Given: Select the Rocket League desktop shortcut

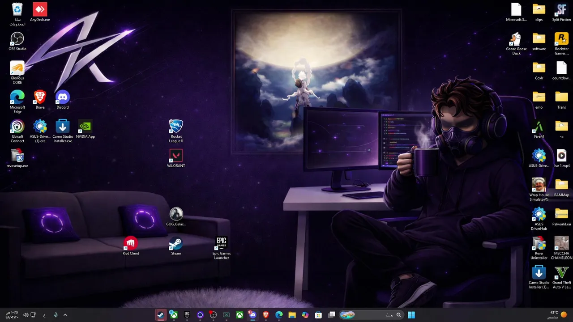Looking at the screenshot, I should 176,131.
